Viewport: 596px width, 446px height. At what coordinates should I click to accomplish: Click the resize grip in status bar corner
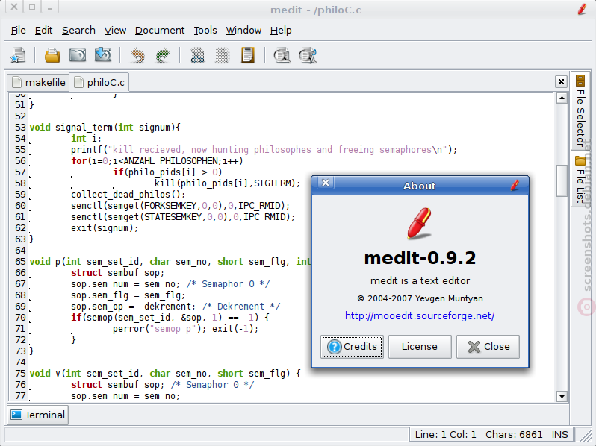tap(584, 435)
